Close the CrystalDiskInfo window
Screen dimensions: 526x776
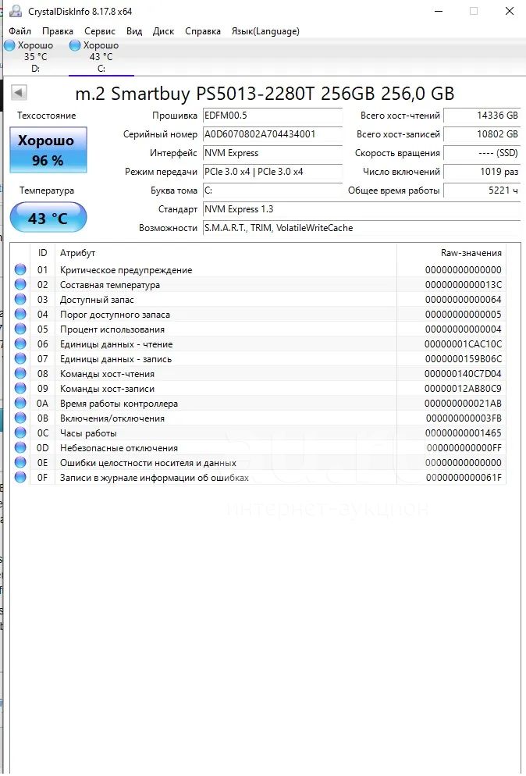click(x=509, y=11)
